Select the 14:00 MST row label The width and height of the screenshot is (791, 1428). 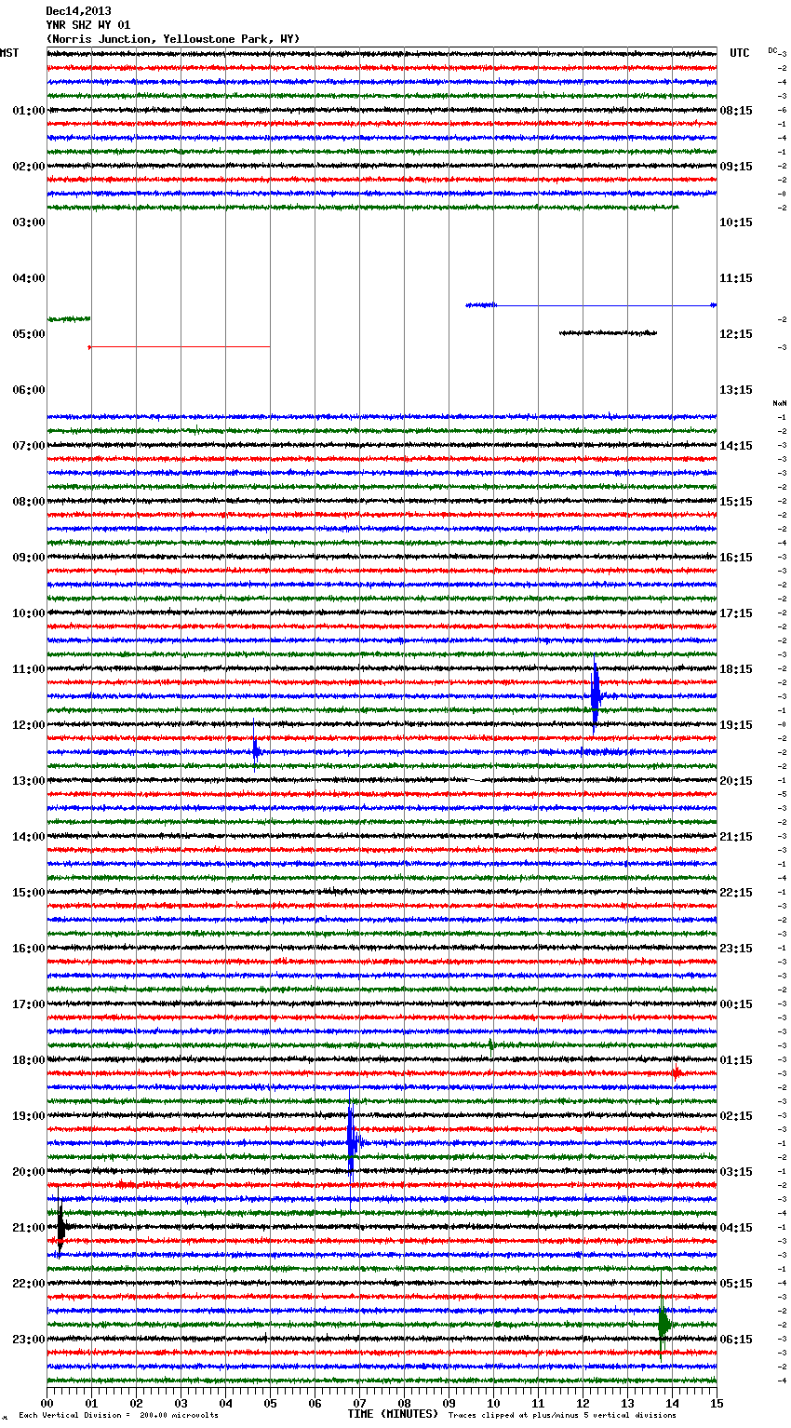28,837
